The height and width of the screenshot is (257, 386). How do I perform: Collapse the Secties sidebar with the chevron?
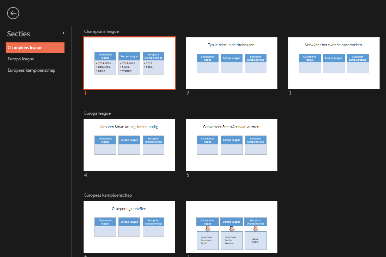pyautogui.click(x=63, y=33)
